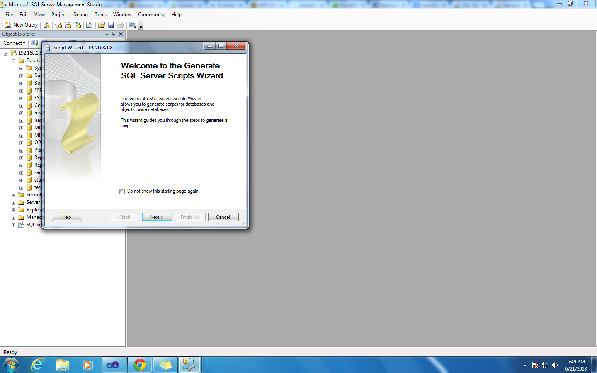
Task: Click the Print toolbar icon
Action: [121, 25]
